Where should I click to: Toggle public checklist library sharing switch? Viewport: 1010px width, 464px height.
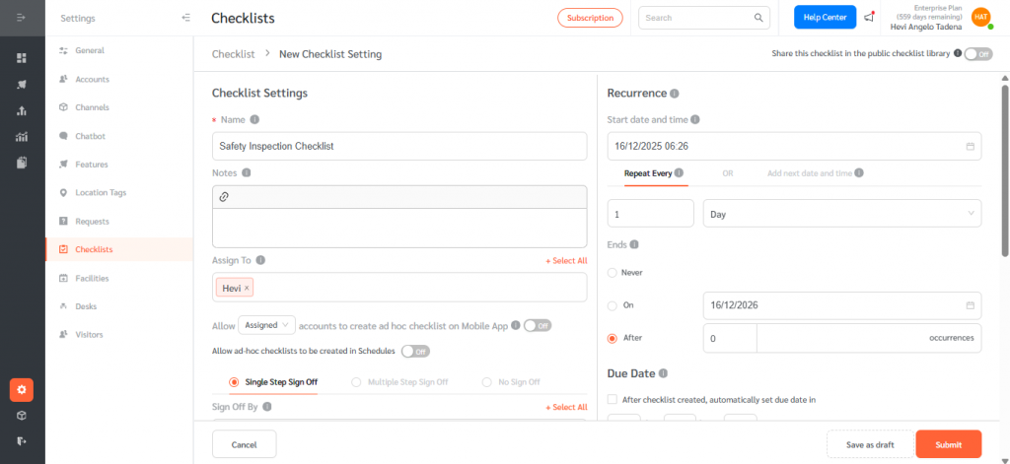pos(977,54)
